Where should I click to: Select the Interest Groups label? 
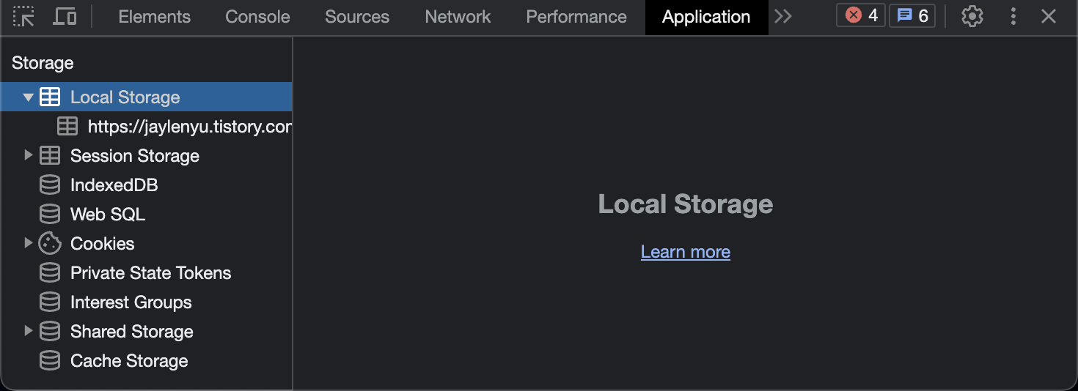pos(131,302)
